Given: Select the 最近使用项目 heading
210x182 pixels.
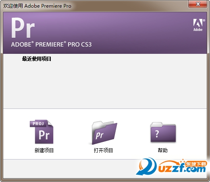Looking at the screenshot, I should (x=37, y=59).
